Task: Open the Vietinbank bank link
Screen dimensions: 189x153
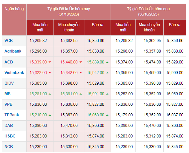Action: 14,73
